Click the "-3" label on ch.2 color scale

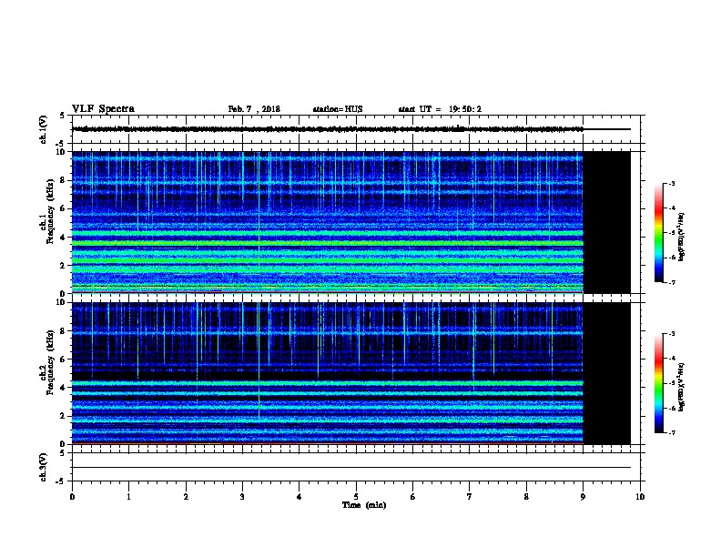671,334
